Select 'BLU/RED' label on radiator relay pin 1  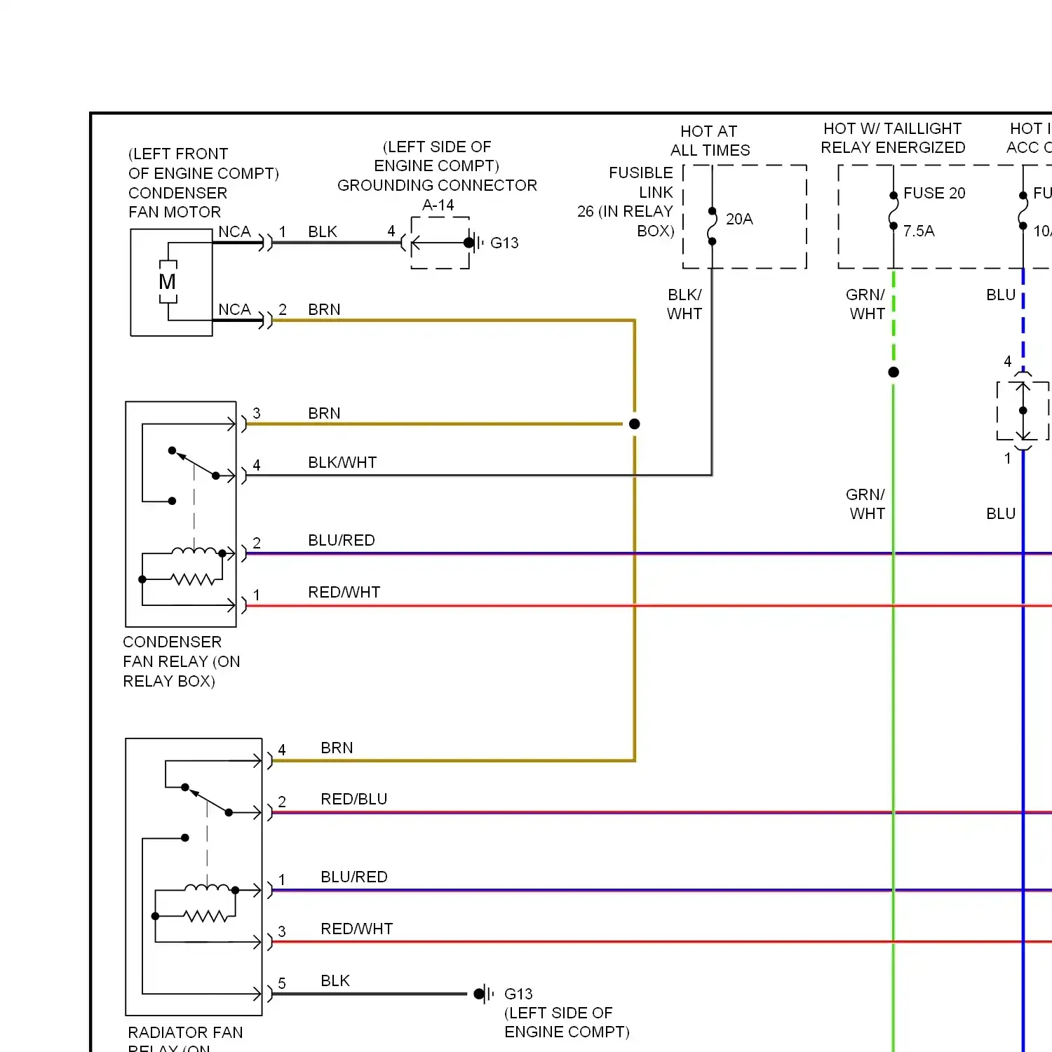[x=354, y=877]
